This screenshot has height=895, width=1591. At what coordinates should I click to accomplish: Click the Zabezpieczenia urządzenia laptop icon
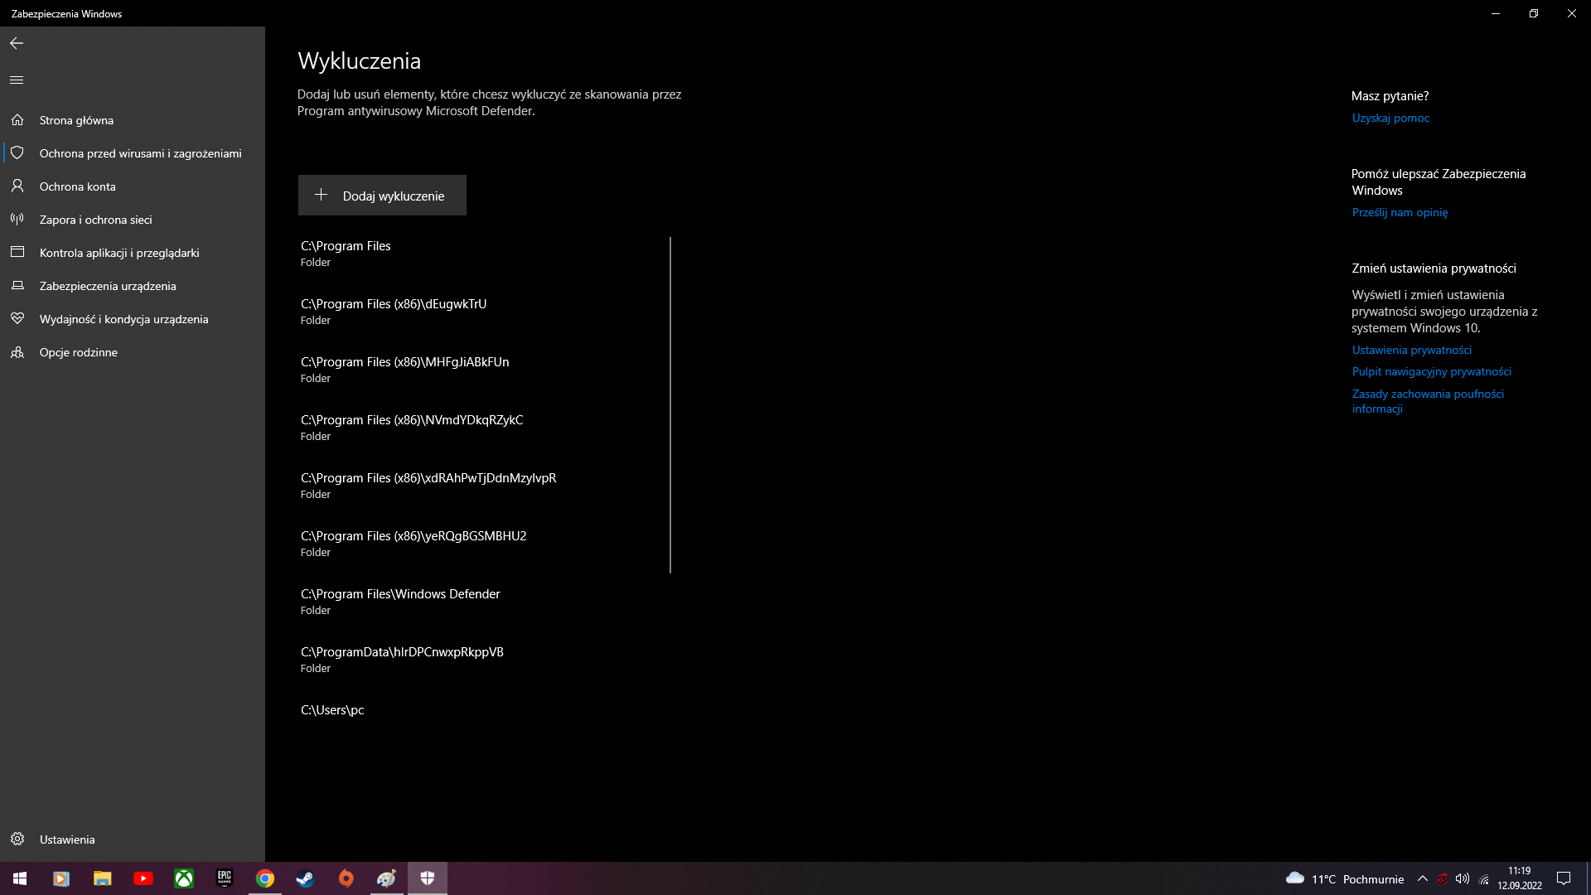tap(17, 286)
